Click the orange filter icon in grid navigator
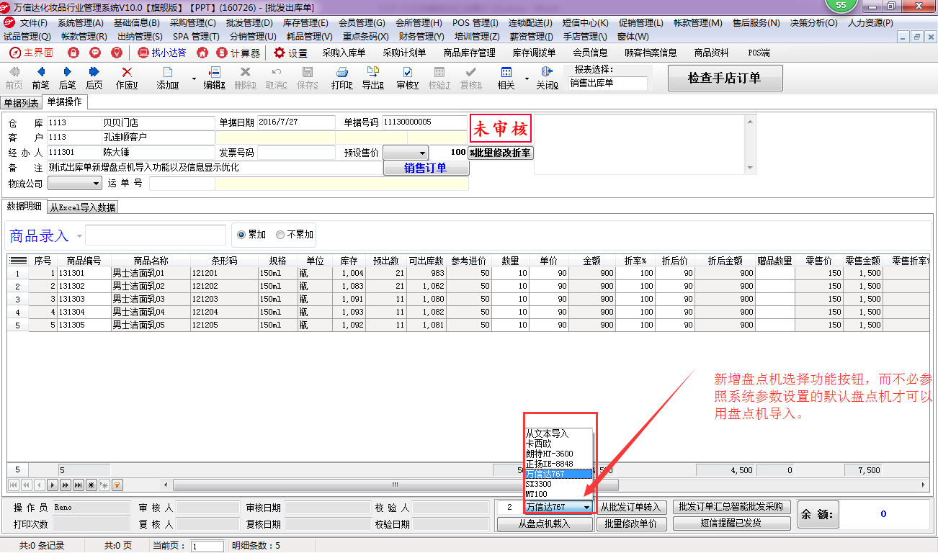Image resolution: width=938 pixels, height=553 pixels. pyautogui.click(x=117, y=485)
